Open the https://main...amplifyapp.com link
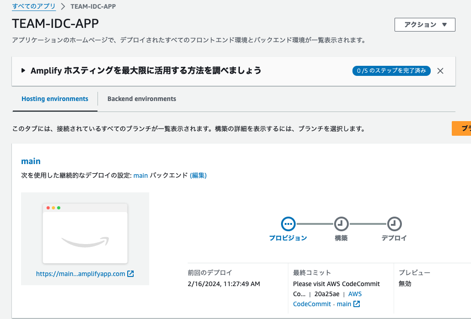The image size is (471, 319). click(81, 274)
